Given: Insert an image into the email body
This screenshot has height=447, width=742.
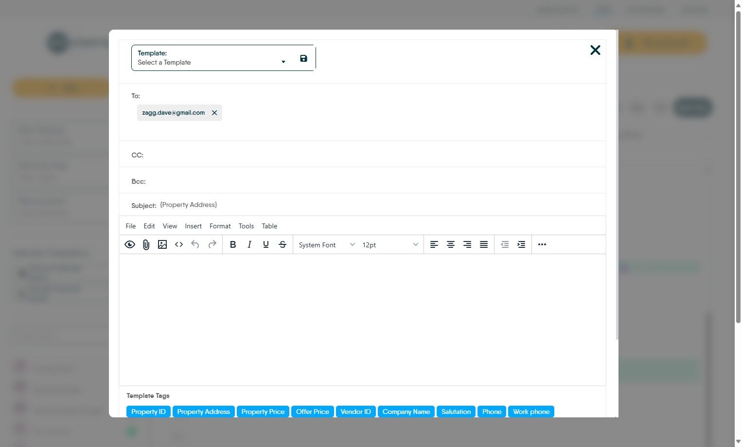Looking at the screenshot, I should click(162, 244).
